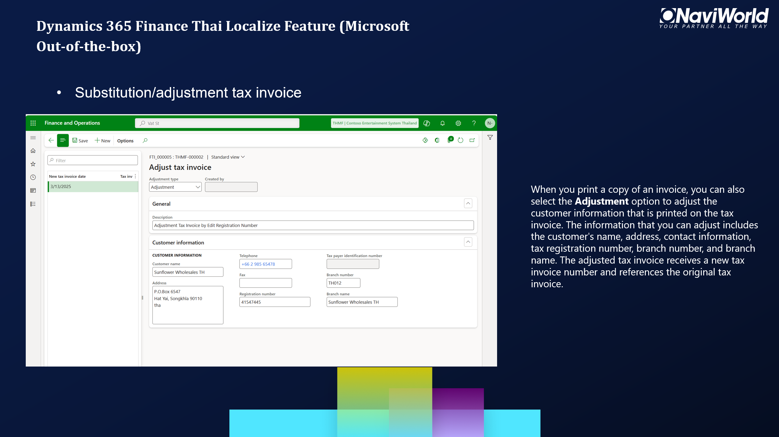Expand the hamburger navigation pane icon

pyautogui.click(x=33, y=138)
